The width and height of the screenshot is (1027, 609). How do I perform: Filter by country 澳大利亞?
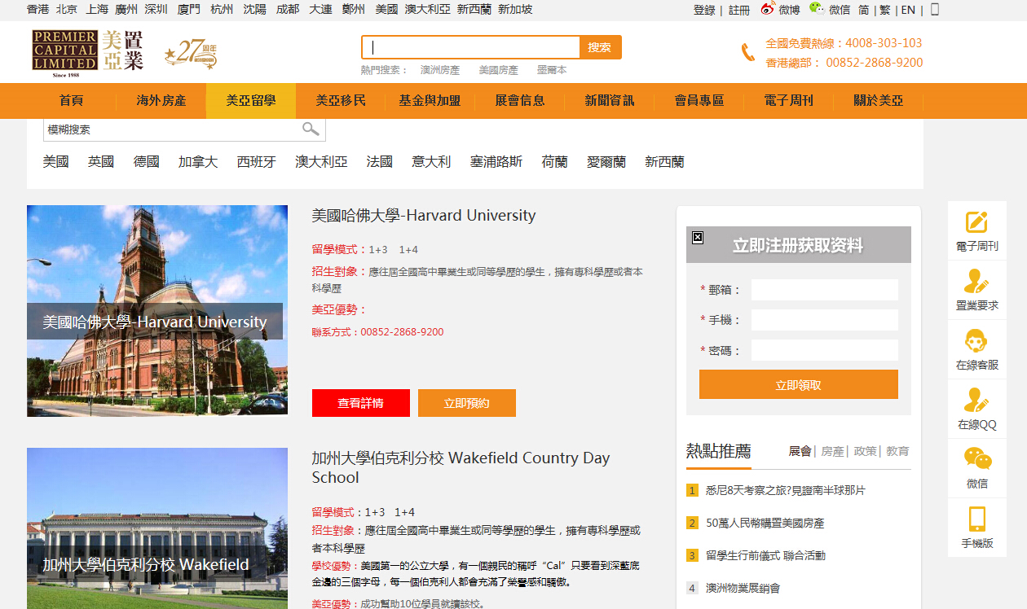pos(321,162)
